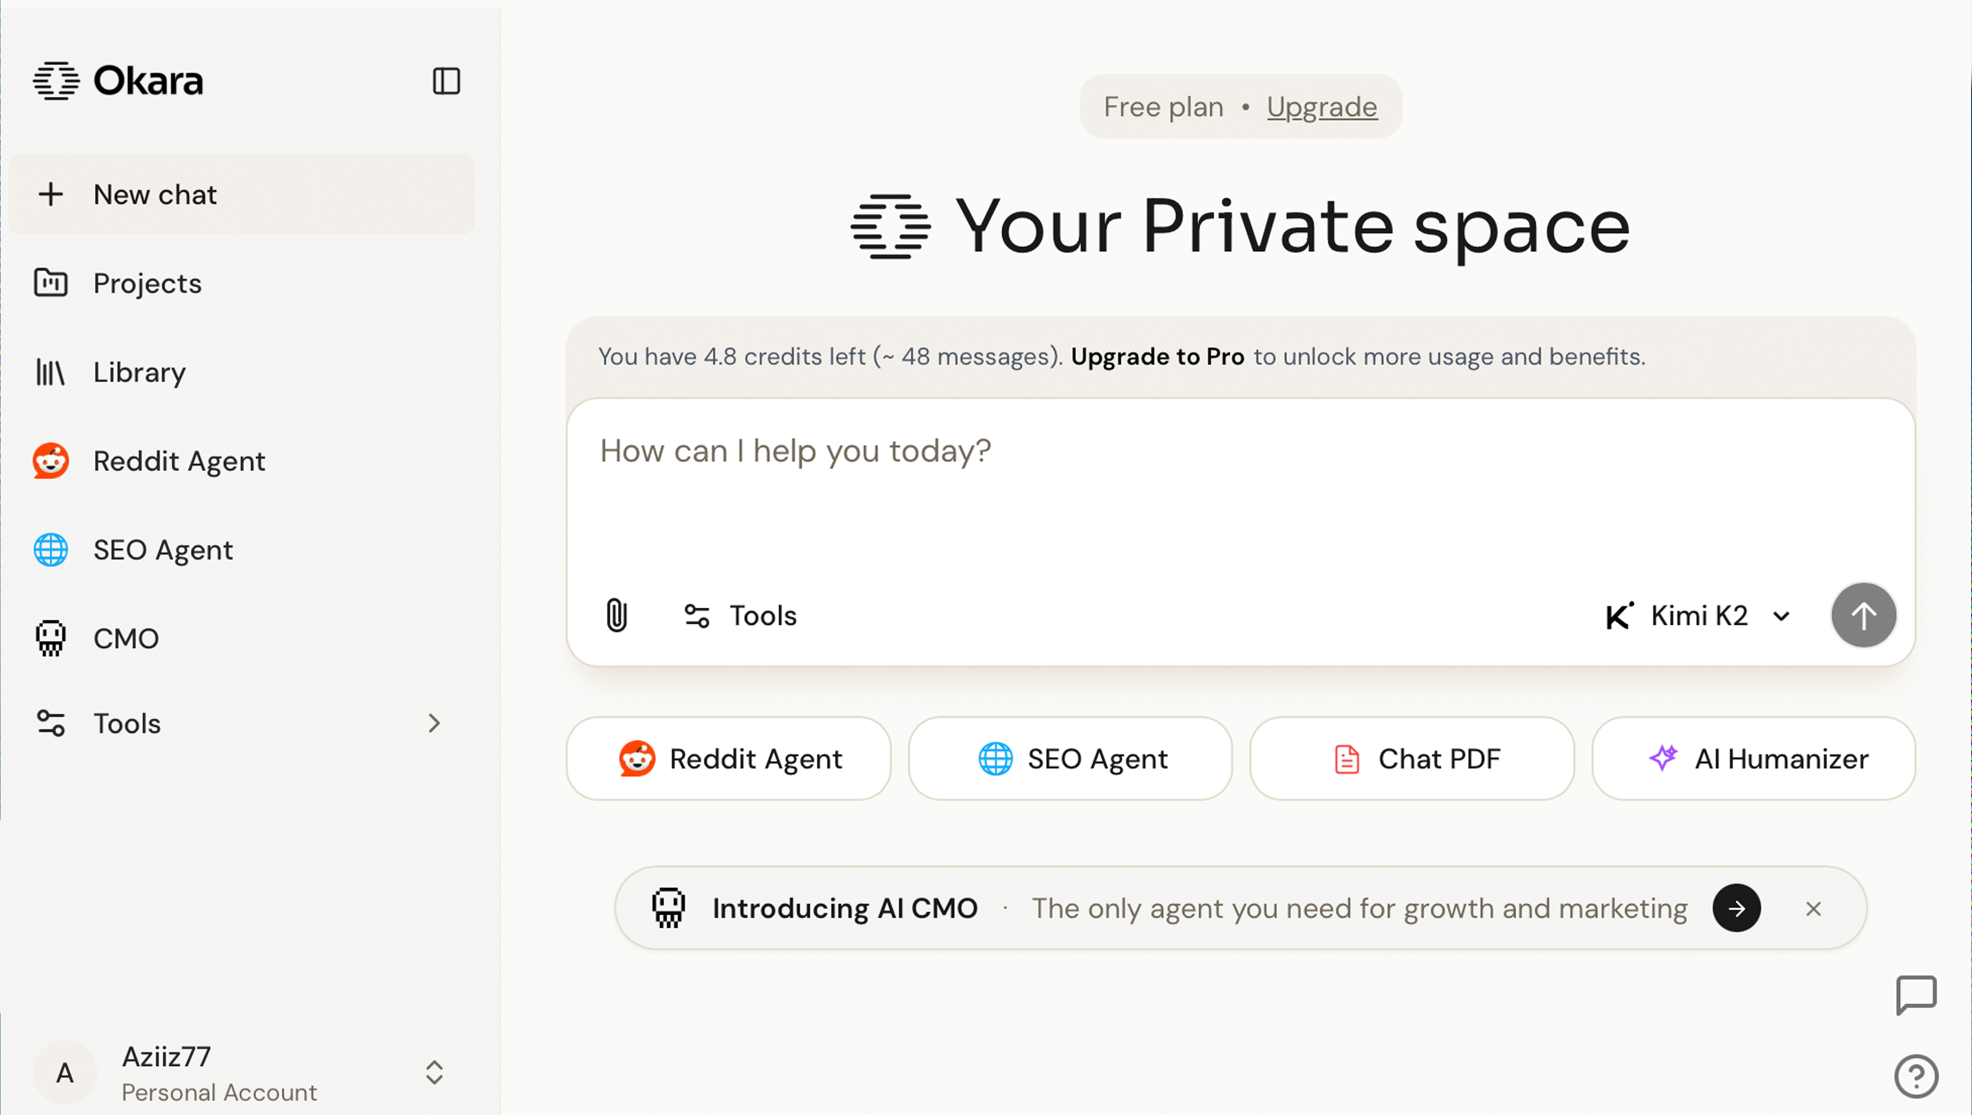Dismiss the Introducing AI CMO banner
This screenshot has width=1972, height=1115.
[x=1814, y=909]
